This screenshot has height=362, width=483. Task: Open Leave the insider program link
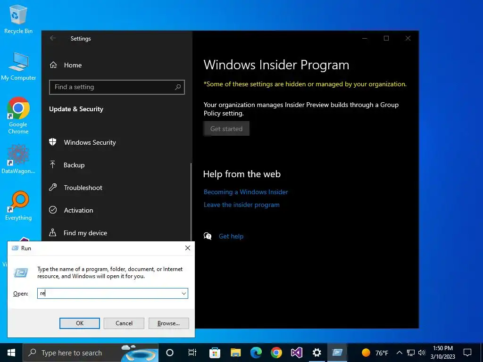(241, 205)
